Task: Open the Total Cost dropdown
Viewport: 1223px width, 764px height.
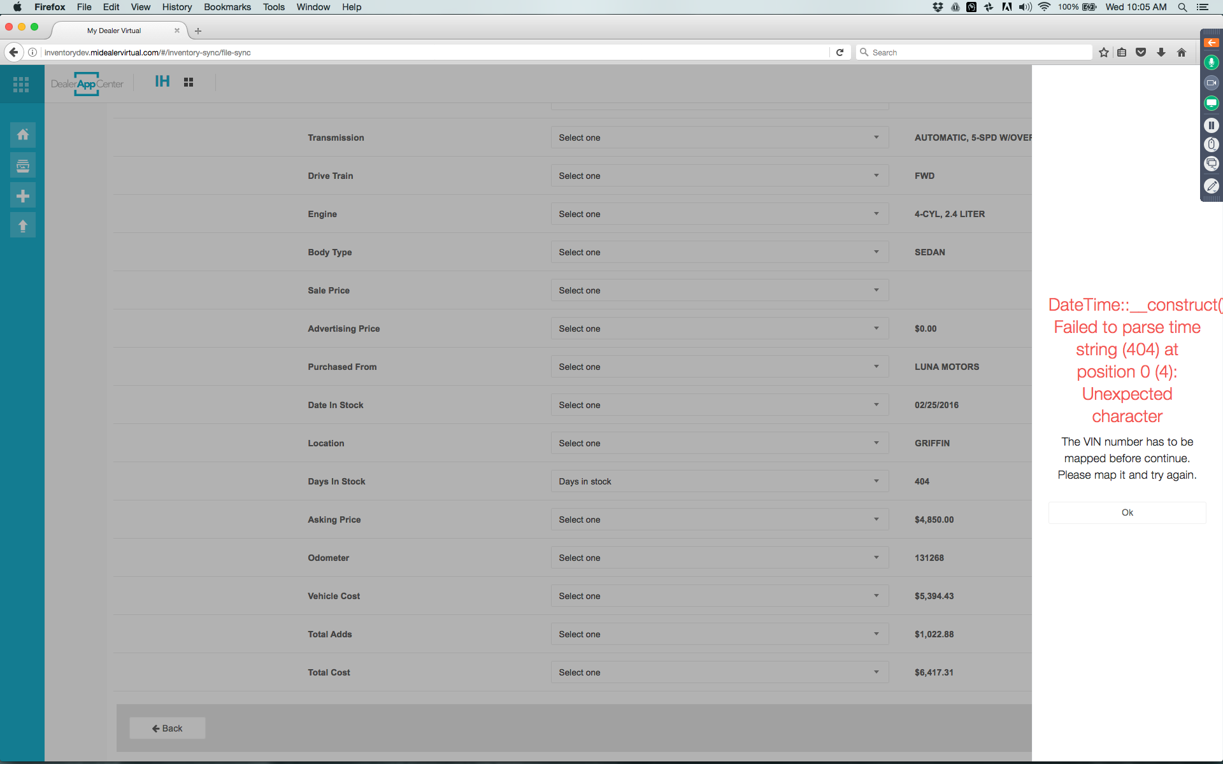Action: click(x=720, y=672)
